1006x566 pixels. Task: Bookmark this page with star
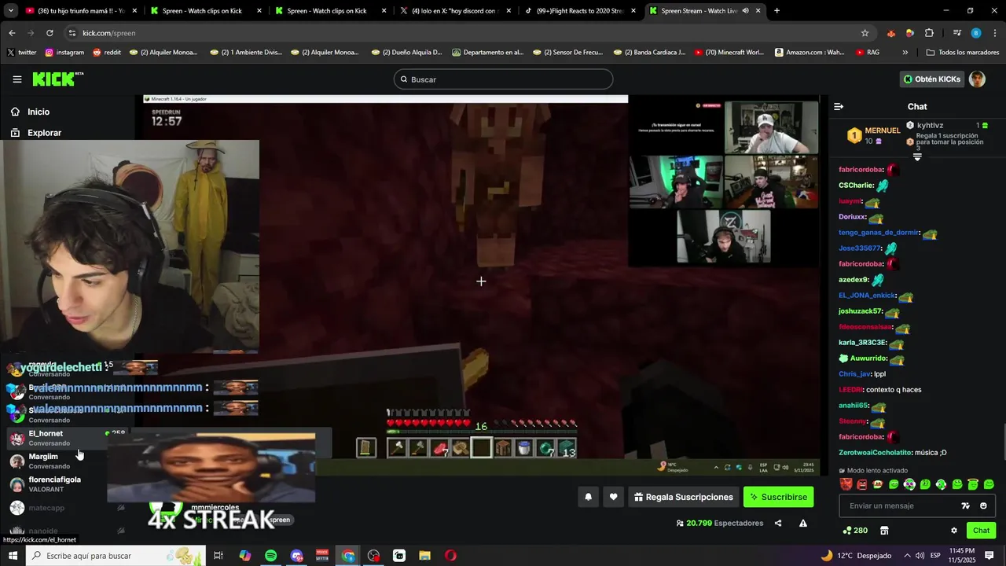coord(865,33)
